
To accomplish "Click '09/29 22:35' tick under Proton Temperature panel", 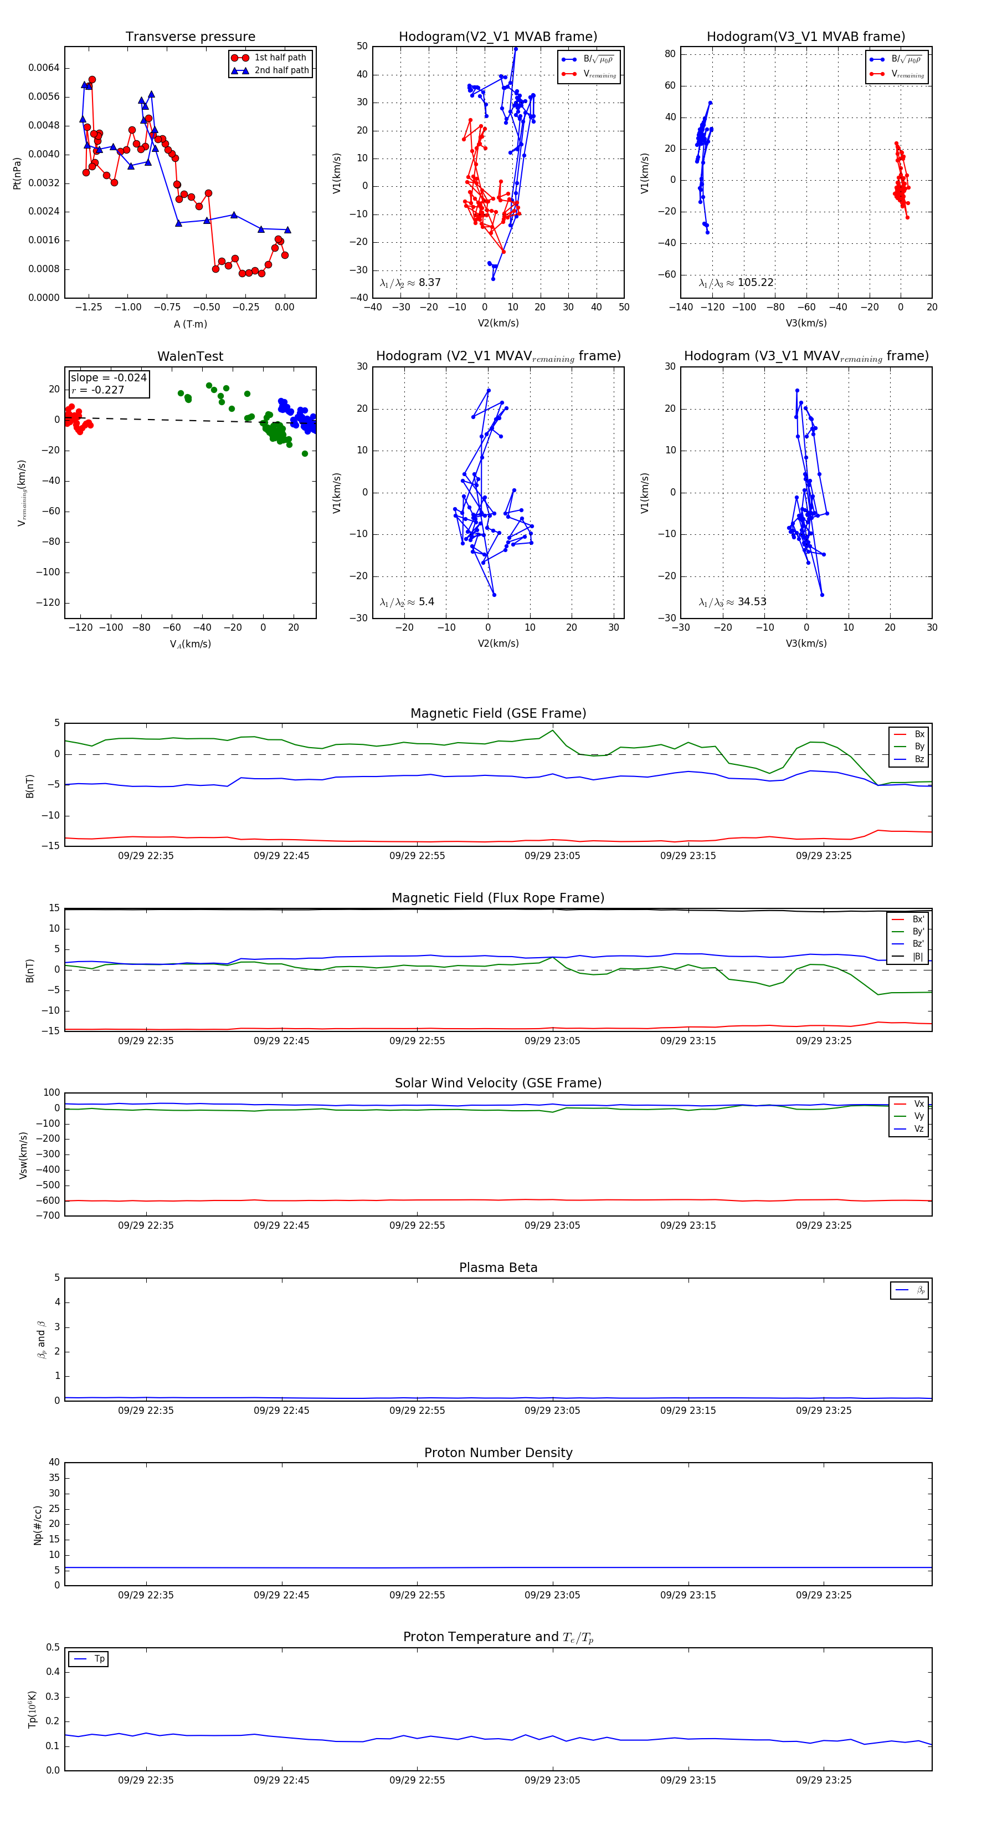I will (146, 1780).
